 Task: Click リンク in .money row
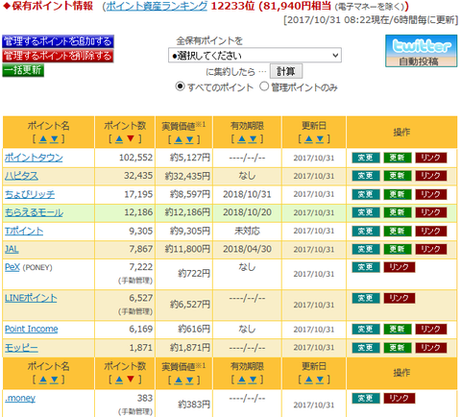[x=400, y=398]
